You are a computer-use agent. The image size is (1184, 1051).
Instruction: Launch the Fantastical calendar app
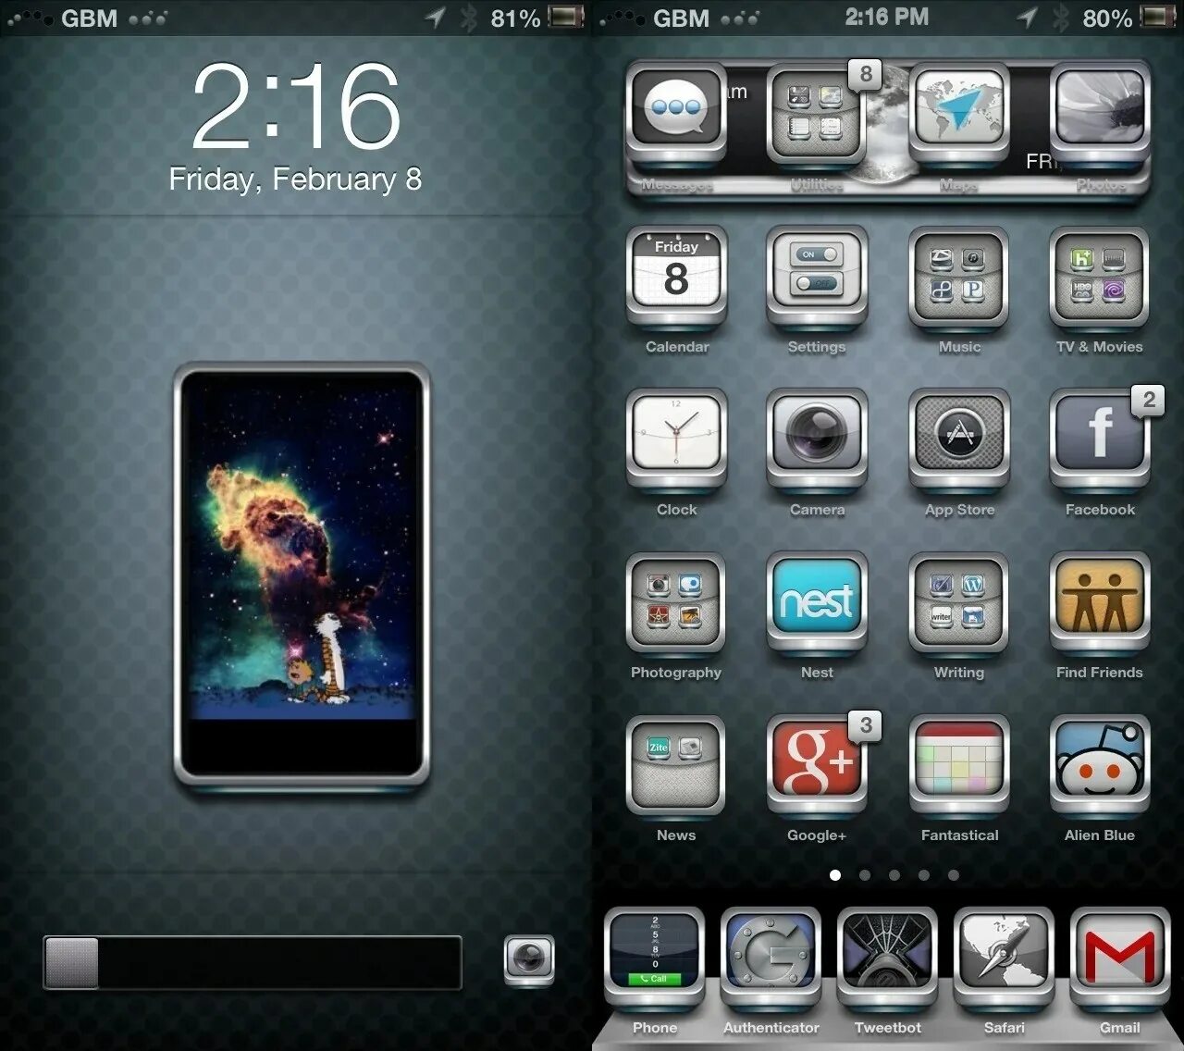point(959,764)
